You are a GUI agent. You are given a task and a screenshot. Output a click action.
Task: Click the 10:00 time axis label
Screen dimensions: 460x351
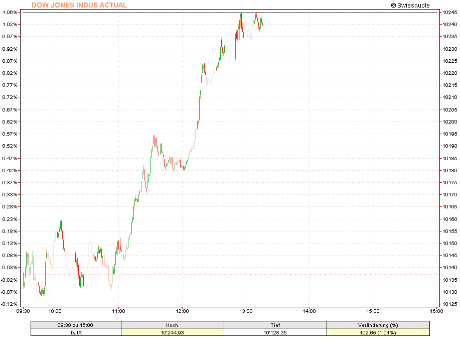tap(55, 311)
